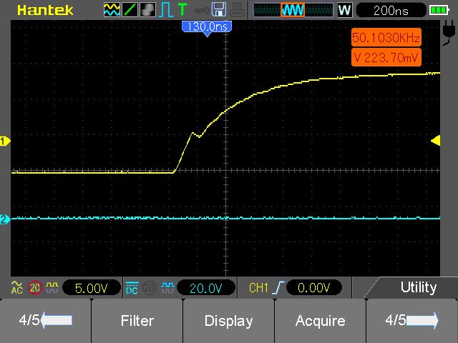Click the yellow CH1 square wave icon
This screenshot has height=343, width=458.
pos(52,287)
